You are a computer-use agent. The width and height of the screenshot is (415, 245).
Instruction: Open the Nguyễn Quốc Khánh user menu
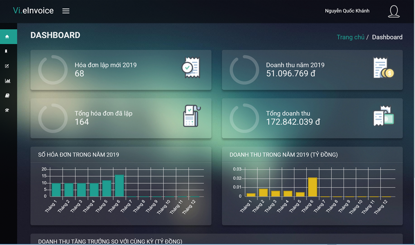pos(347,11)
